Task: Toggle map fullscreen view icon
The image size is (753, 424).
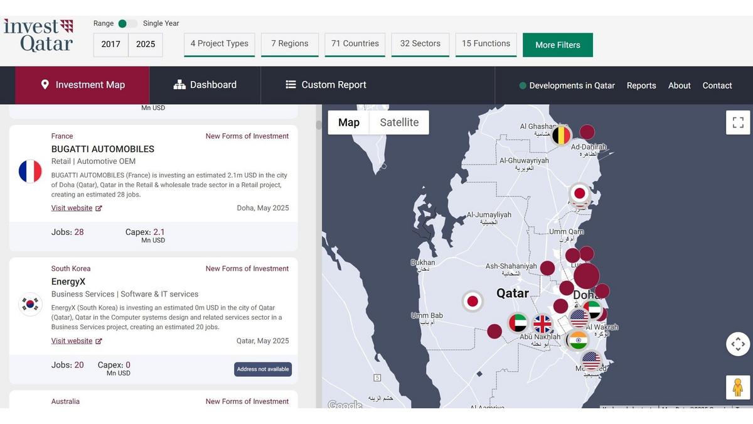Action: pos(738,122)
